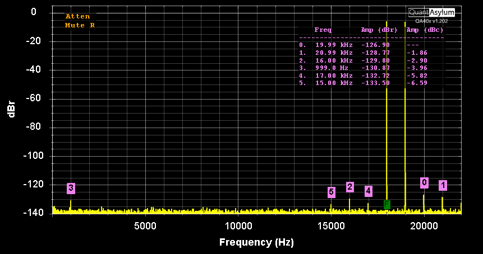Click the dBr axis title
483x254 pixels.
point(12,109)
